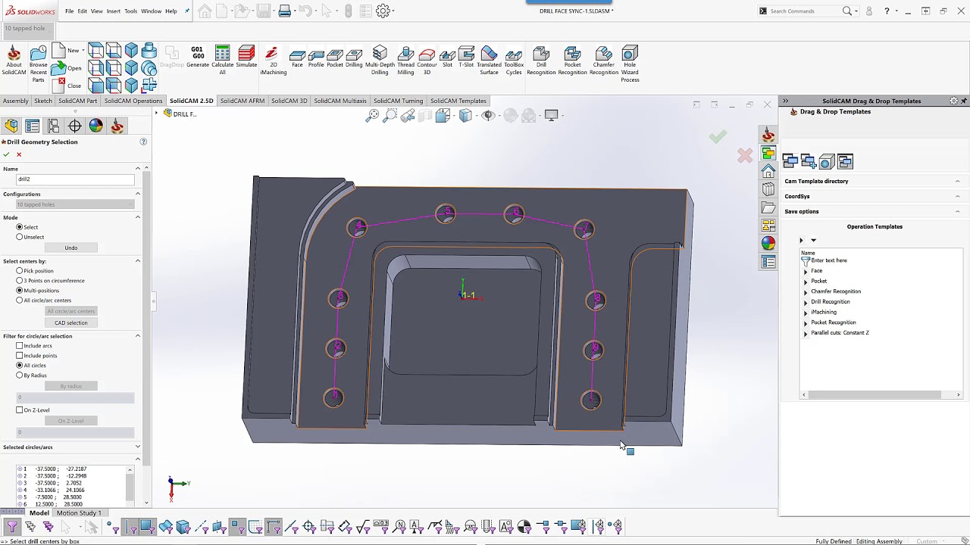Choose 3 Points on circumference
The image size is (970, 545).
[20, 281]
